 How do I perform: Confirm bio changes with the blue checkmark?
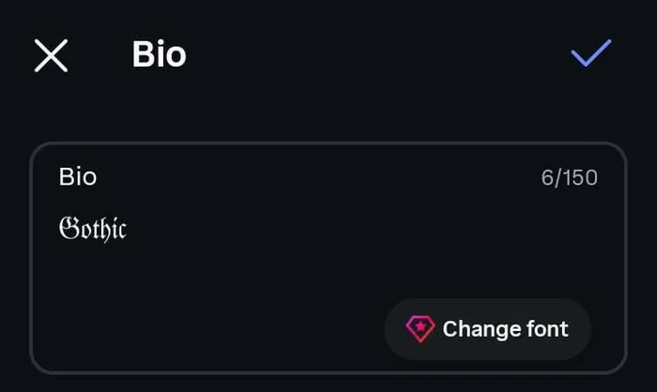(590, 53)
